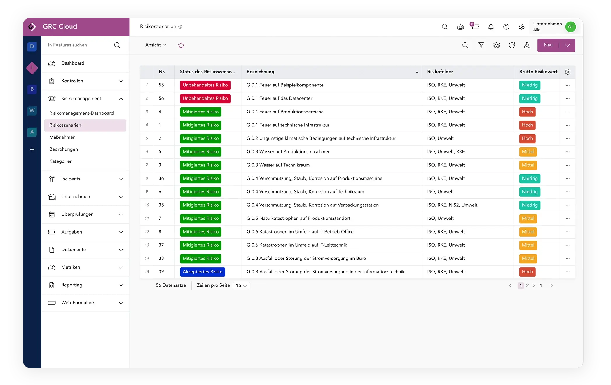Click the Neu button

(548, 45)
